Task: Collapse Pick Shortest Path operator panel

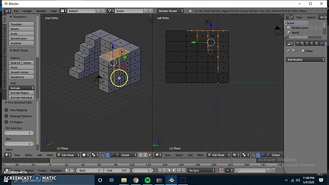Action: pos(6,103)
